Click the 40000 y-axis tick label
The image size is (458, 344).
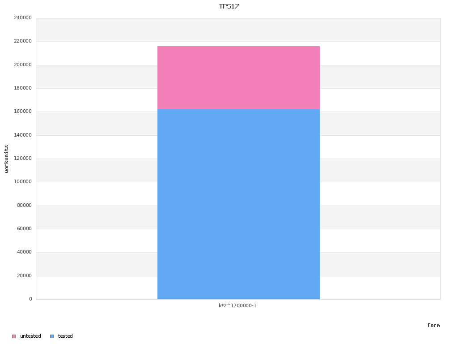(24, 252)
